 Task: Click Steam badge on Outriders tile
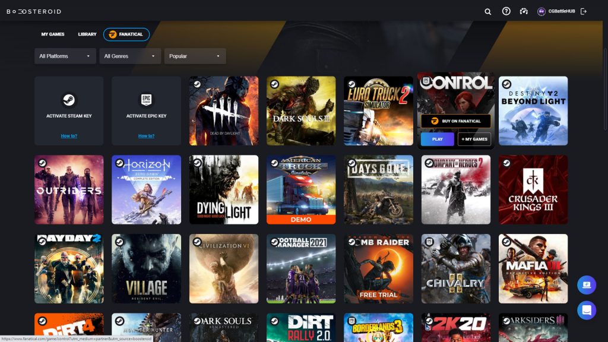tap(42, 163)
